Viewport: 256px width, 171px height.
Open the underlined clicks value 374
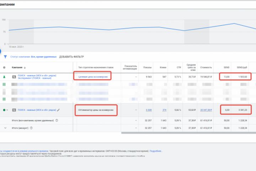164,110
